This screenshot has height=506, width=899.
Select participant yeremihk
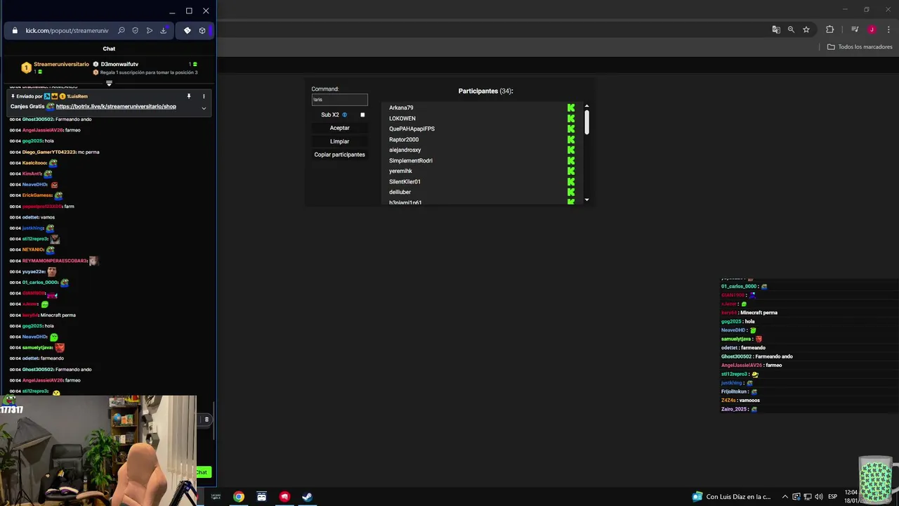(400, 171)
